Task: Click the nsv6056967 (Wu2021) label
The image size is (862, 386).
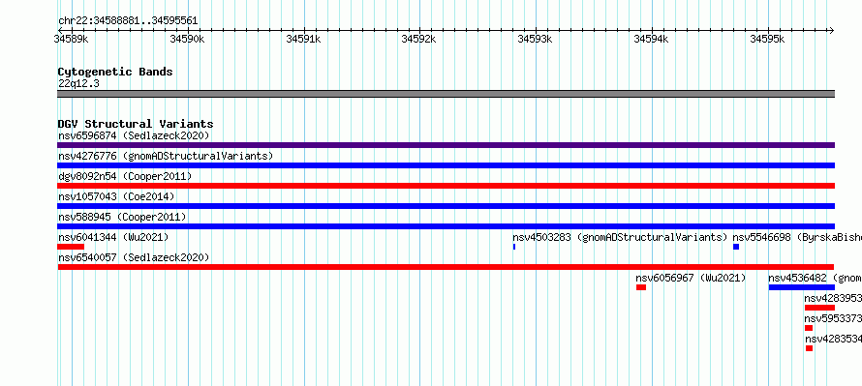Action: (x=691, y=278)
